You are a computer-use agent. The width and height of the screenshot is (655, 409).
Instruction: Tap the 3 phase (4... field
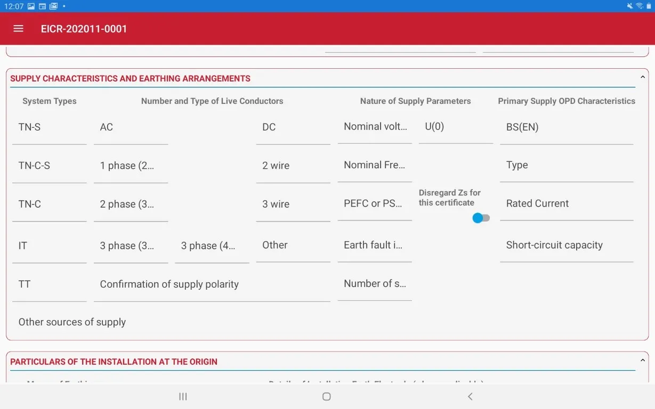click(x=212, y=246)
